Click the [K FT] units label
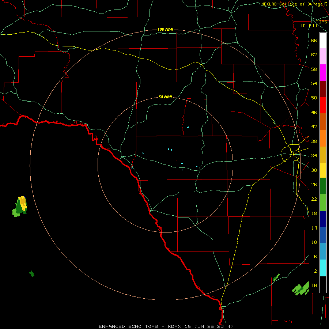The image size is (329, 329). pyautogui.click(x=309, y=25)
